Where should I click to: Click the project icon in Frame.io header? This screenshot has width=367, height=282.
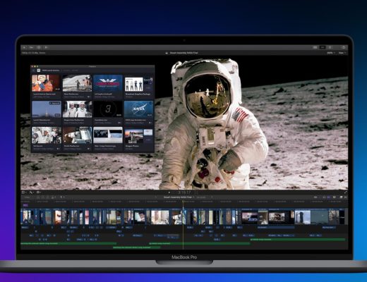tap(39, 70)
